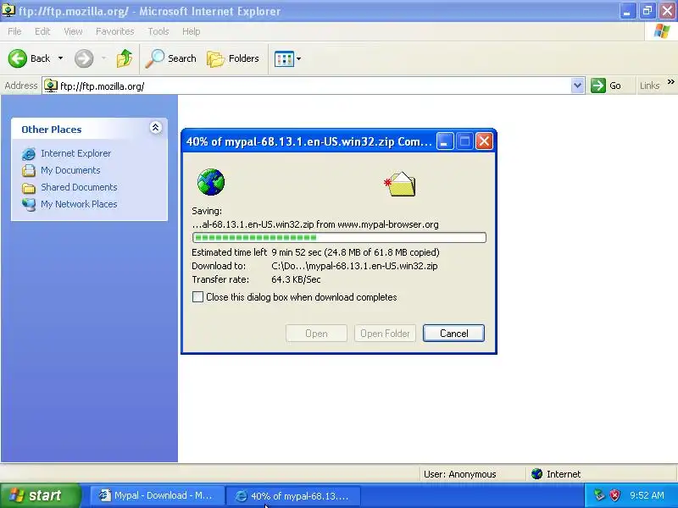Click the Up folder icon
The height and width of the screenshot is (508, 678).
pyautogui.click(x=125, y=58)
